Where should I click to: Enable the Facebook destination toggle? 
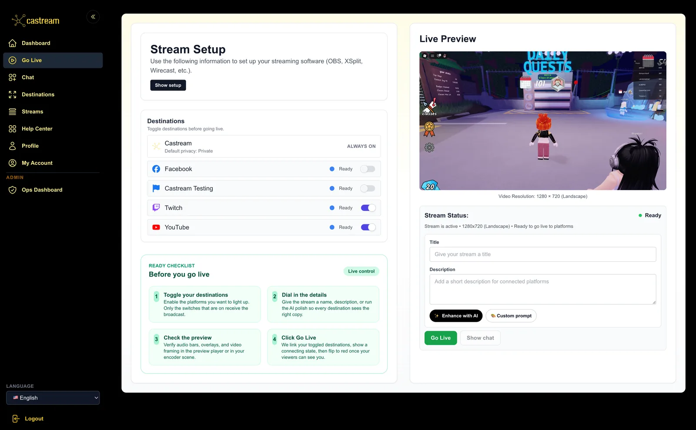368,169
